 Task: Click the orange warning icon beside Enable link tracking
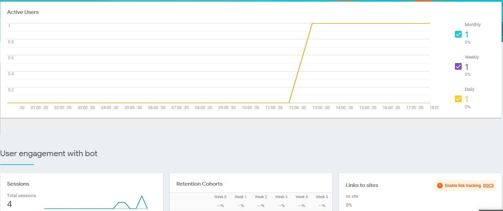point(440,186)
